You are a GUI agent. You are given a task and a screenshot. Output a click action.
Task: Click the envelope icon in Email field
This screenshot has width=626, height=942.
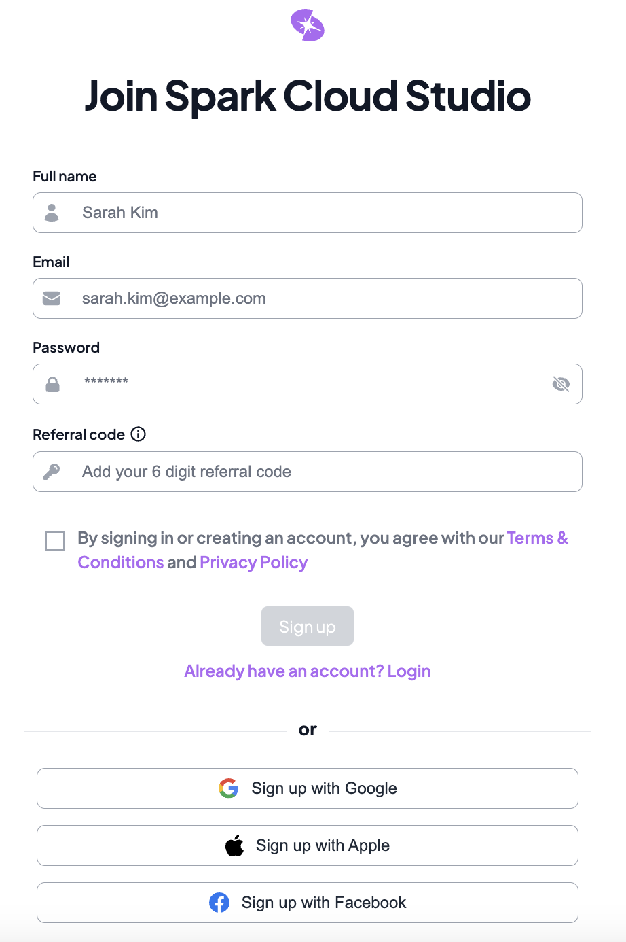coord(51,298)
